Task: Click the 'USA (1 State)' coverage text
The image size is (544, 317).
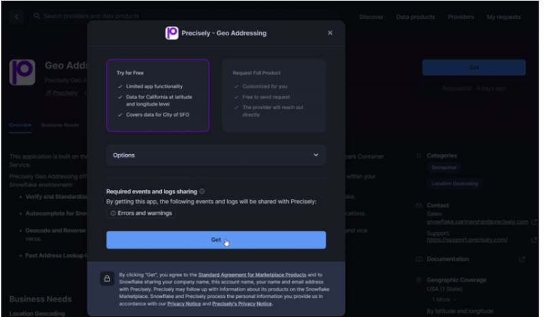Action: tap(445, 289)
